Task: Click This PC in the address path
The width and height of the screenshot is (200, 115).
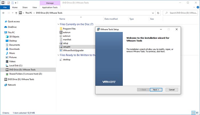Action: click(29, 13)
